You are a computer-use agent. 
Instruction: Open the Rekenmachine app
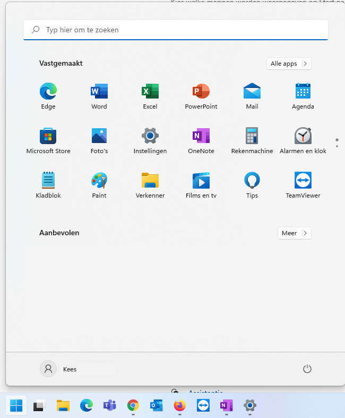(x=252, y=140)
